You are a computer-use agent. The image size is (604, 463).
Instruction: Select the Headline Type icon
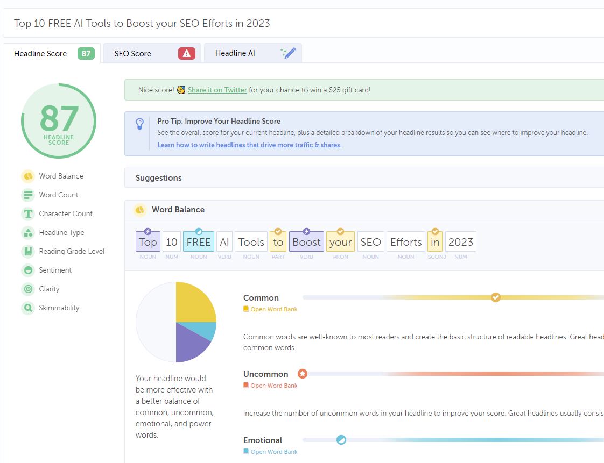(28, 232)
